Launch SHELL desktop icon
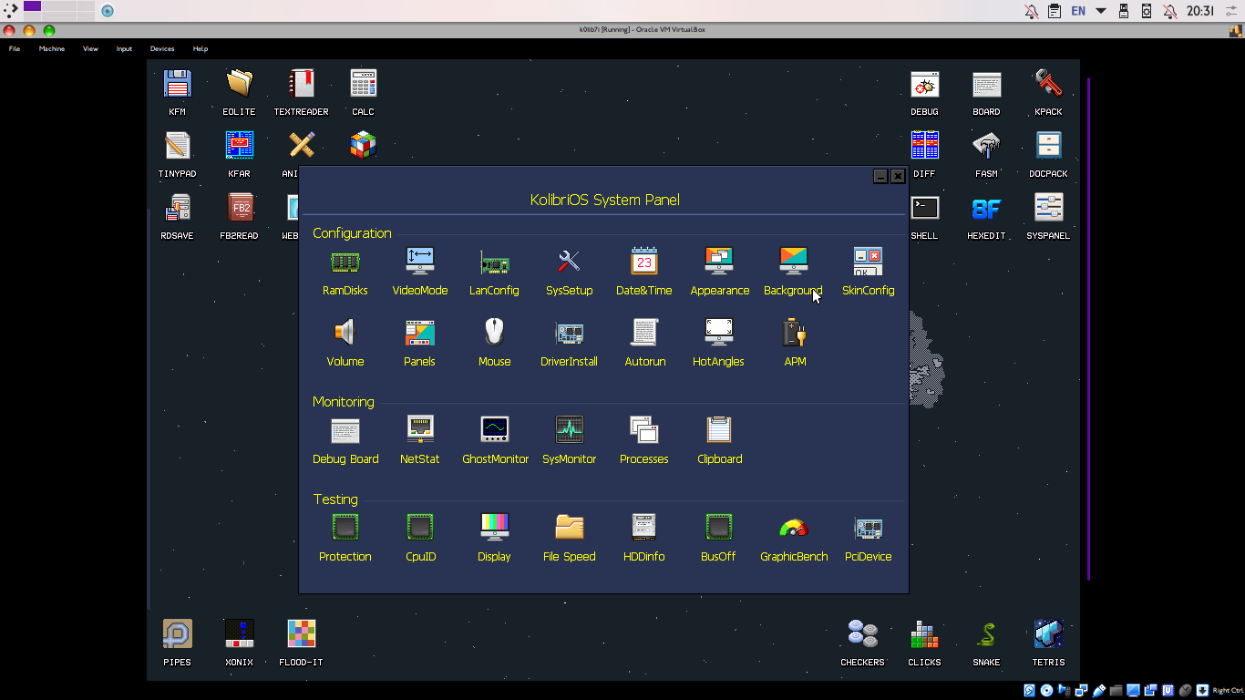 924,208
